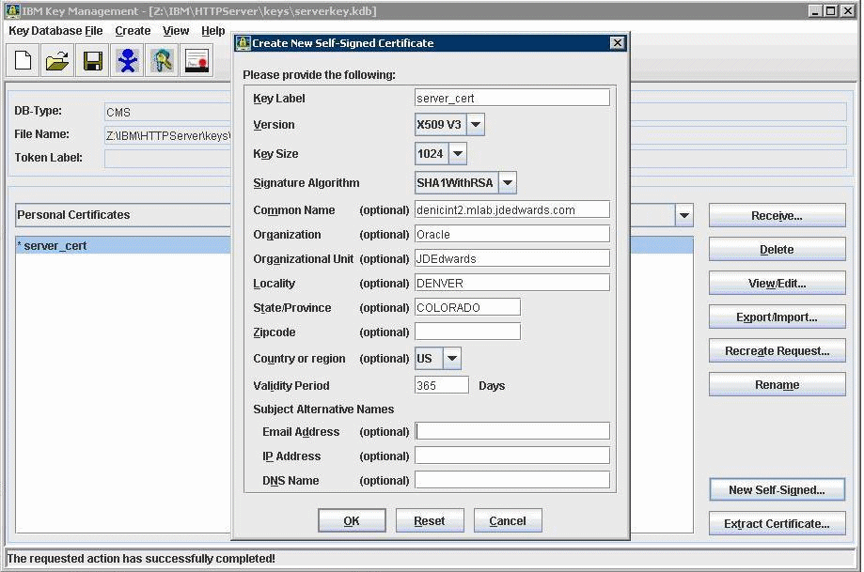Expand the Version X509 V3 dropdown
This screenshot has width=864, height=572.
coord(476,125)
